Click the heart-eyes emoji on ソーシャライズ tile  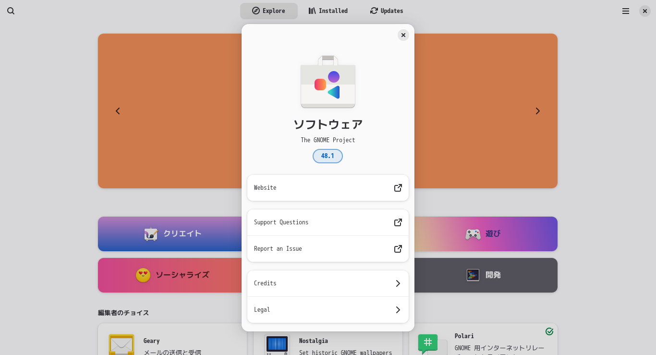[x=142, y=275]
